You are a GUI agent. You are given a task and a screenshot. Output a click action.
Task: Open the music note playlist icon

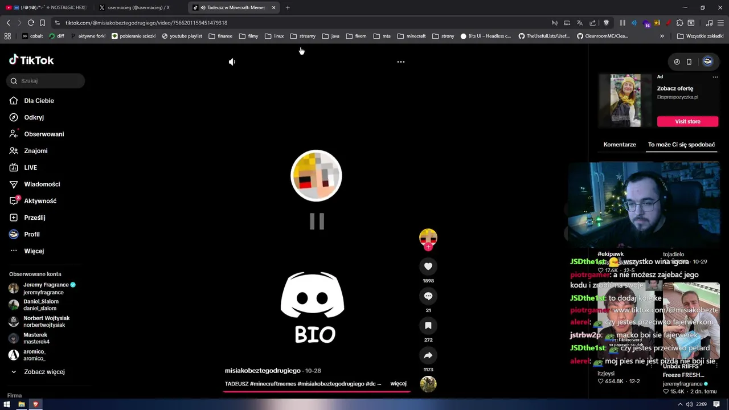[709, 23]
